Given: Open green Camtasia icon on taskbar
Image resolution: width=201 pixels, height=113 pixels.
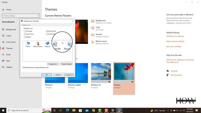Looking at the screenshot, I should (100, 110).
